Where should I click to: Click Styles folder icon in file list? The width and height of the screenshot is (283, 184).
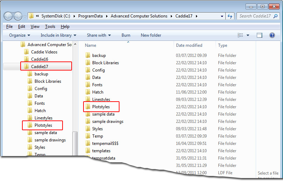point(88,128)
